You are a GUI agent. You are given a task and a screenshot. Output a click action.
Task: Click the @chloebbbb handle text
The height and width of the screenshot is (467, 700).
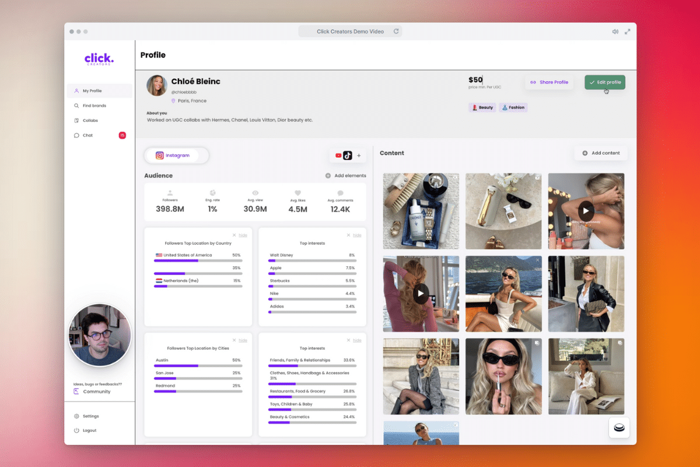184,92
